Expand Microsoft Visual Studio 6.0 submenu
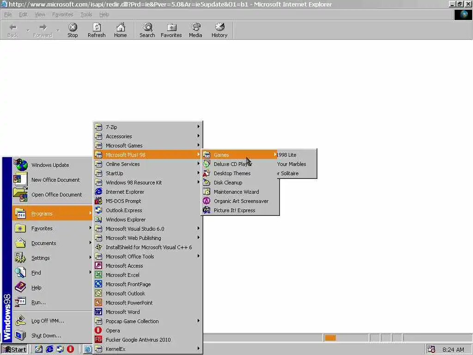Viewport: 473px width, 355px height. point(198,228)
